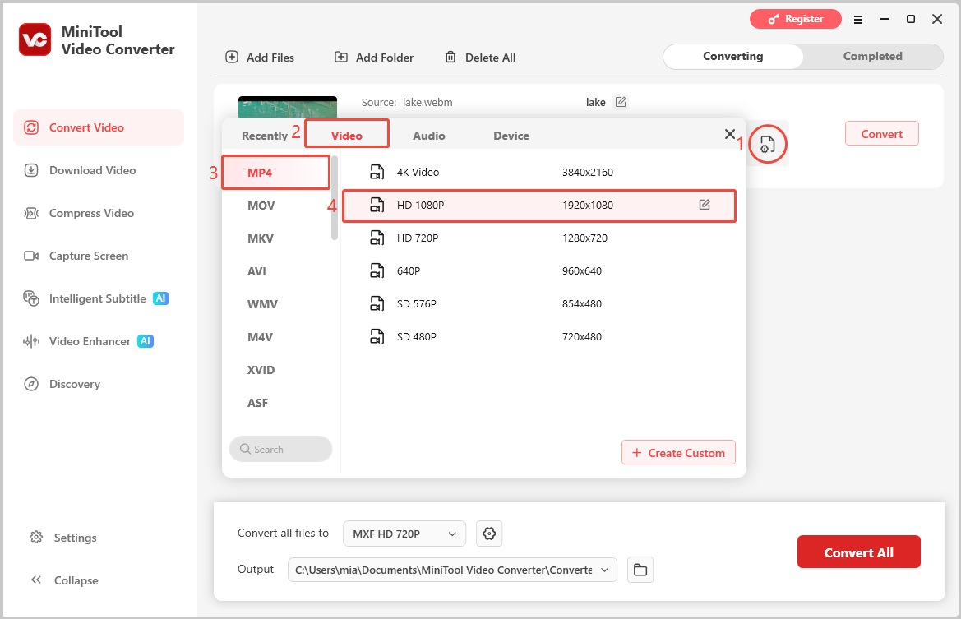Viewport: 961px width, 619px height.
Task: Choose the 4K Video preset icon
Action: pos(377,172)
